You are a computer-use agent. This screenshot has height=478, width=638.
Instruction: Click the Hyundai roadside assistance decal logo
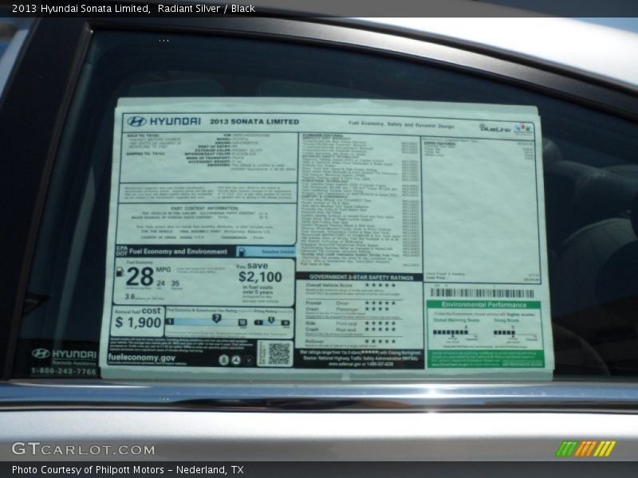coord(41,353)
